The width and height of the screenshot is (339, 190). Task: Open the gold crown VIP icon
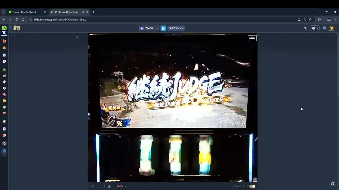click(x=4, y=47)
